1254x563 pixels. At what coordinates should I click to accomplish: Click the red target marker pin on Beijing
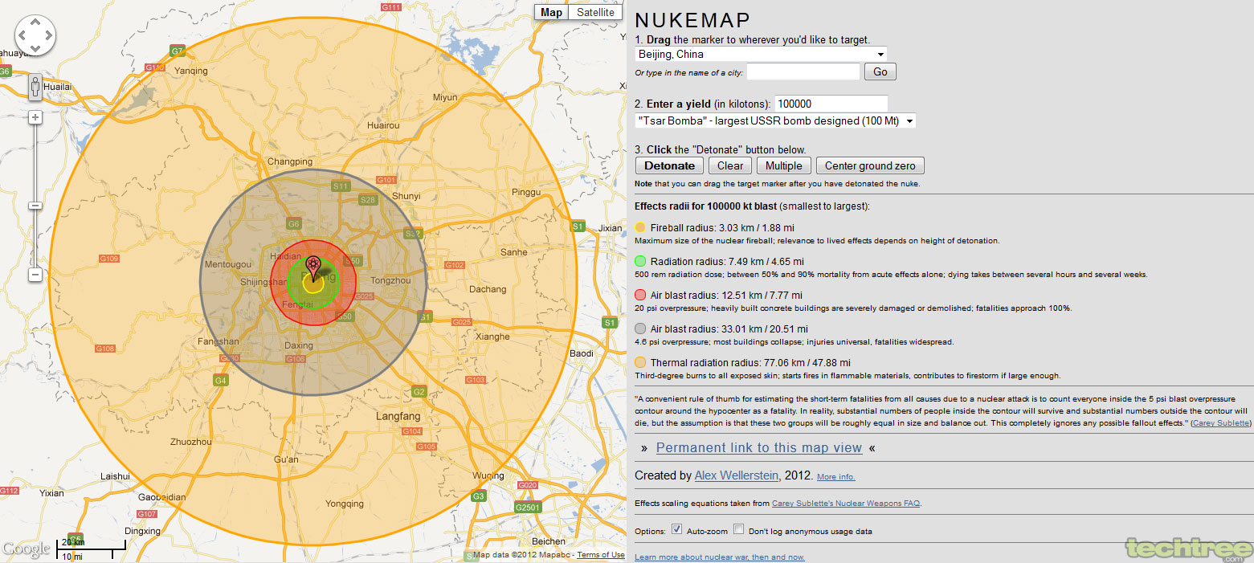coord(313,267)
